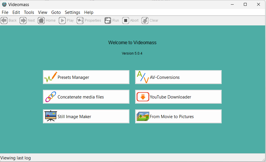Open the View menu

[x=43, y=12]
